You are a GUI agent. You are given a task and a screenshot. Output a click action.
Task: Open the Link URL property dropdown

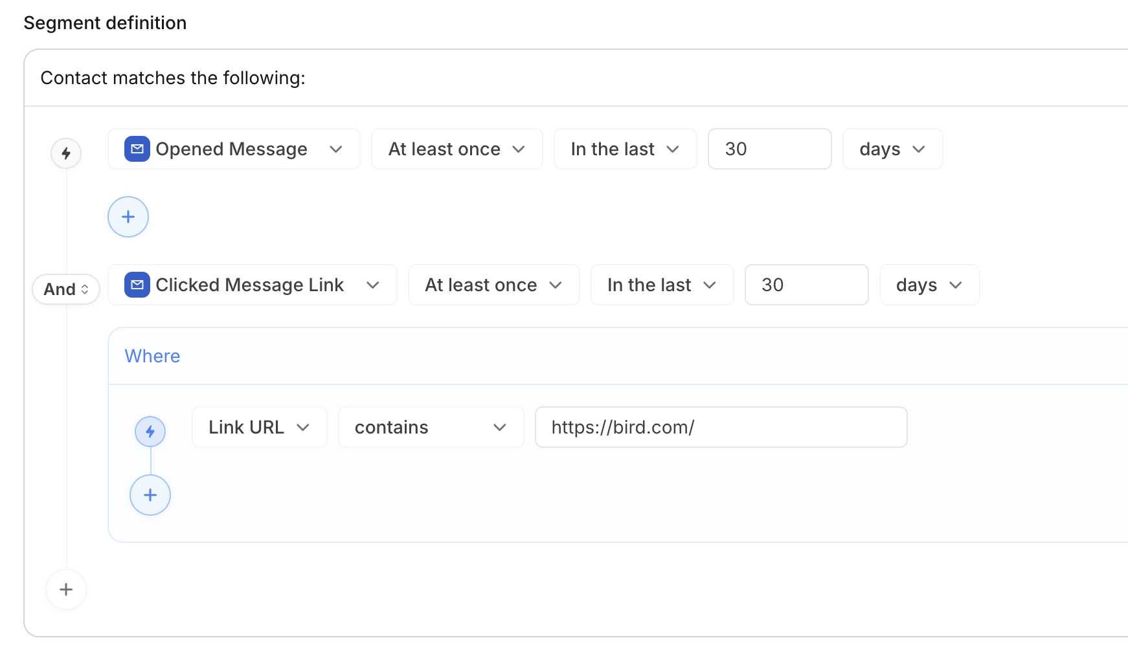pos(259,427)
